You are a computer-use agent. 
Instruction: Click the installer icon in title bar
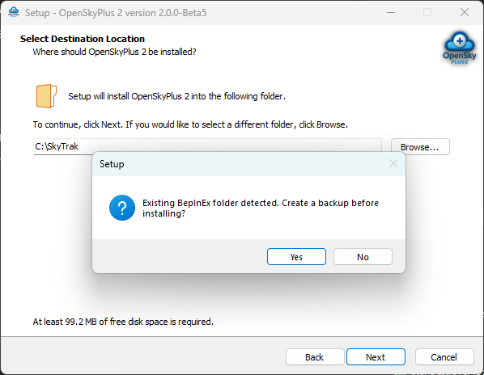pyautogui.click(x=14, y=13)
